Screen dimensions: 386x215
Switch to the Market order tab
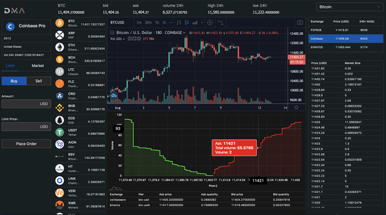[38, 66]
